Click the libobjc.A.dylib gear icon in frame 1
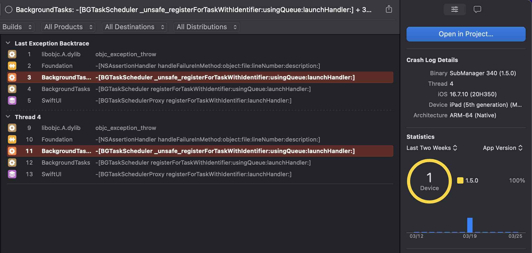 [x=12, y=54]
